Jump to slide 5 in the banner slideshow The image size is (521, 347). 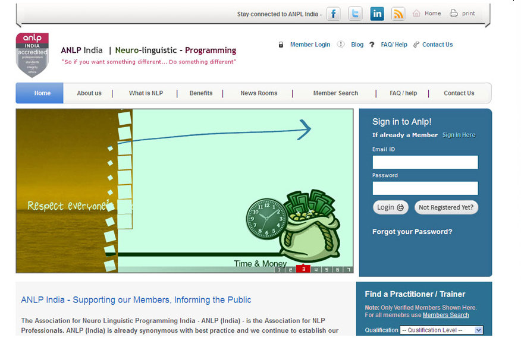(327, 269)
